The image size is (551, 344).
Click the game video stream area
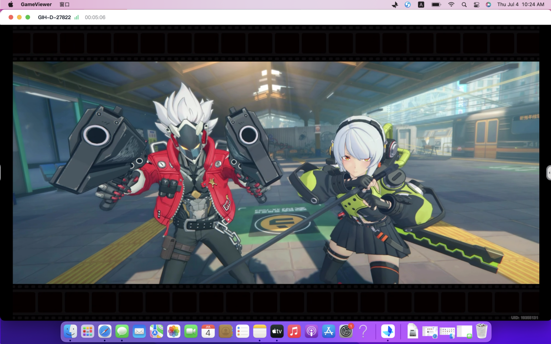click(276, 172)
